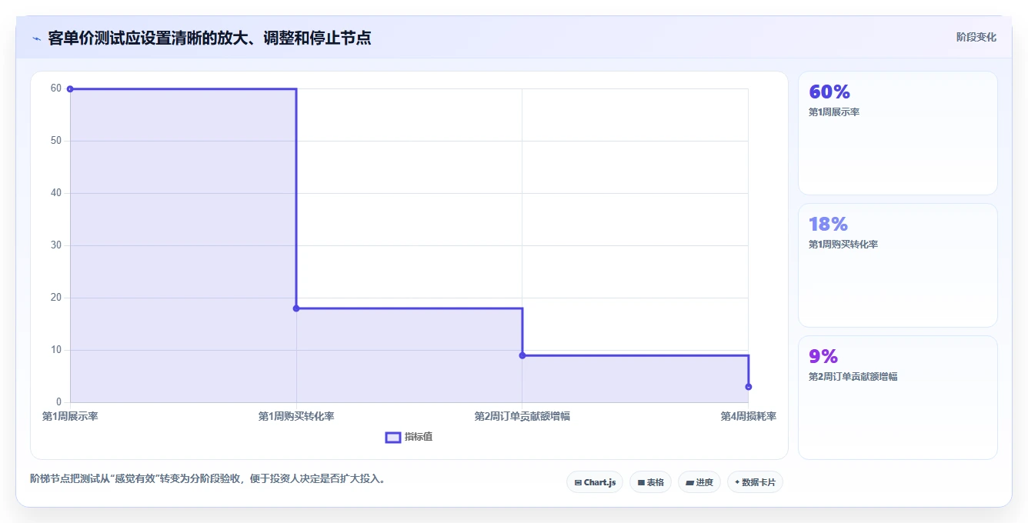
Task: Toggle the 指标值 legend item
Action: (409, 437)
